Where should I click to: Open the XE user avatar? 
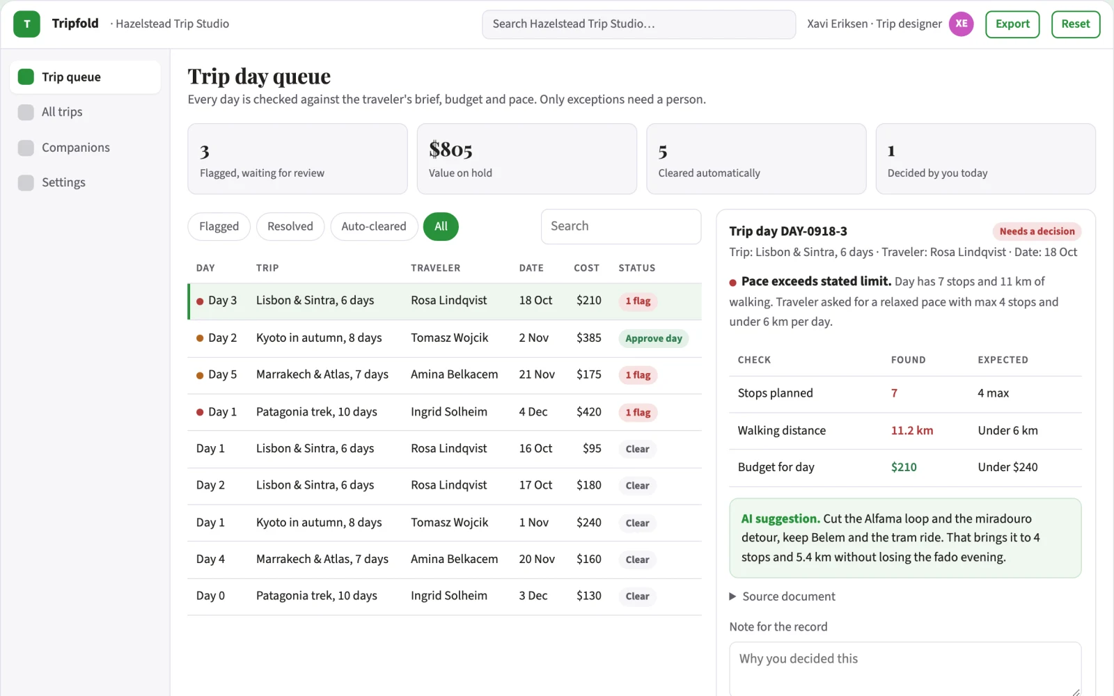pos(961,24)
